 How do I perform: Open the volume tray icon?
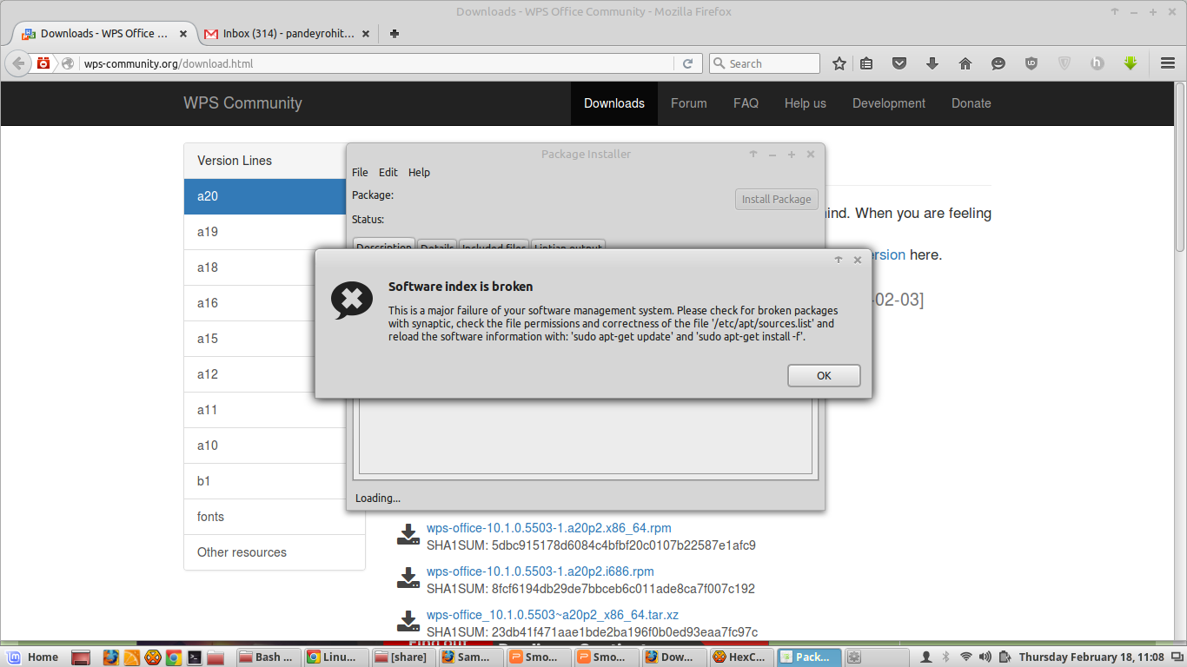(x=986, y=657)
